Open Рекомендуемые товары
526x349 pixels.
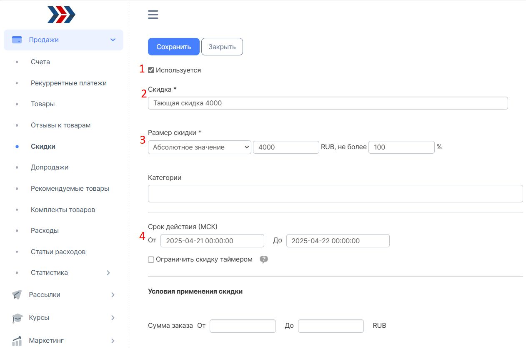point(70,188)
